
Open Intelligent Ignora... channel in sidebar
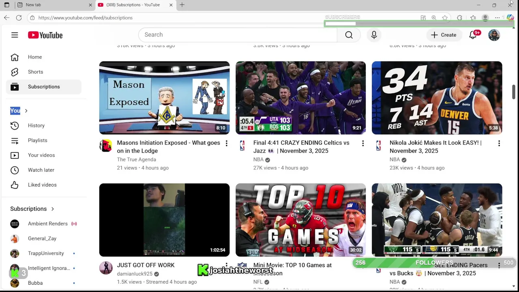pyautogui.click(x=44, y=268)
